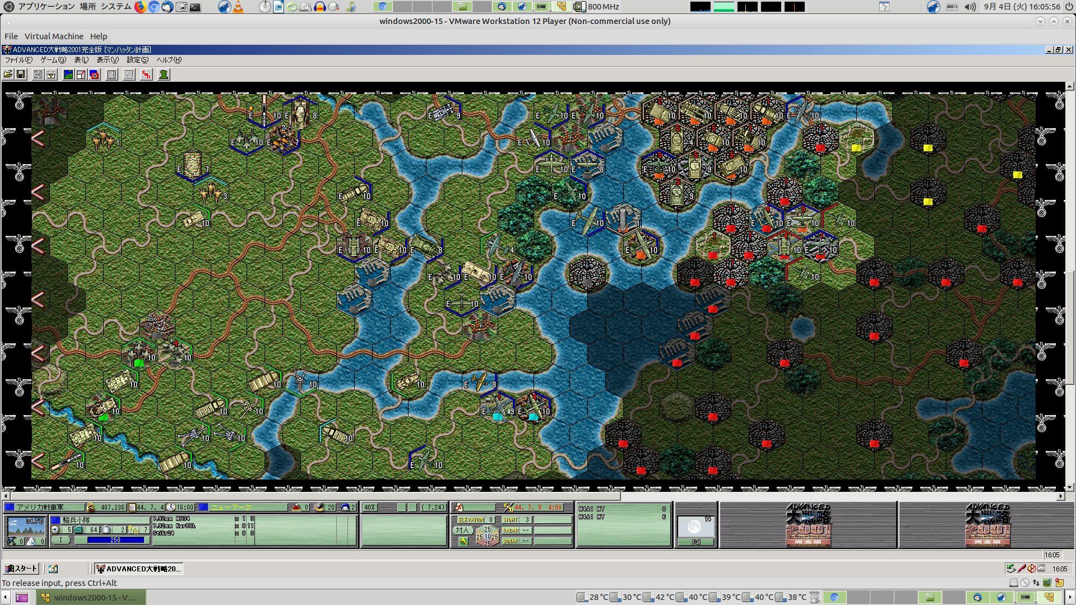Click the moon phase thumbnail

click(x=695, y=527)
